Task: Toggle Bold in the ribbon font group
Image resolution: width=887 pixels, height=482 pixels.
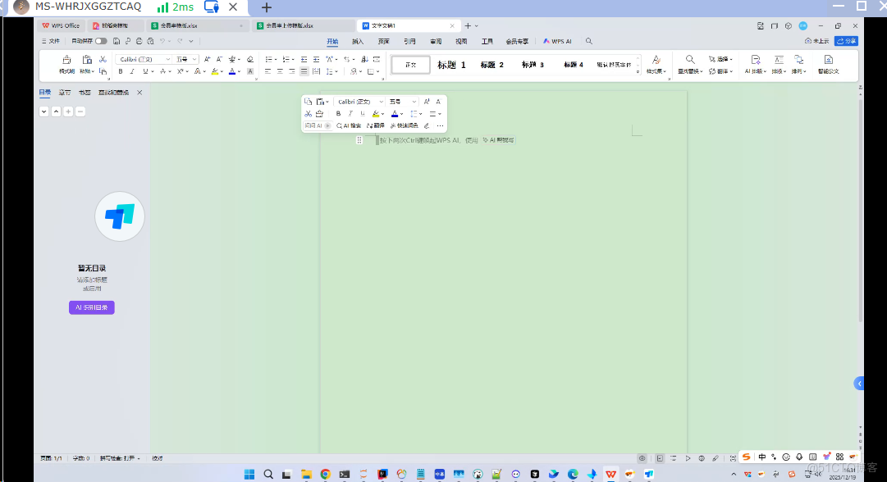Action: 121,71
